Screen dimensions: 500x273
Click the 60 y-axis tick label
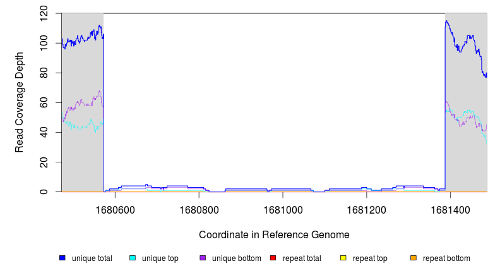click(x=44, y=102)
